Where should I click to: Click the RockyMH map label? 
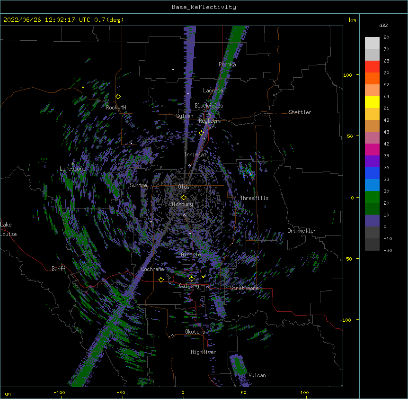[116, 108]
